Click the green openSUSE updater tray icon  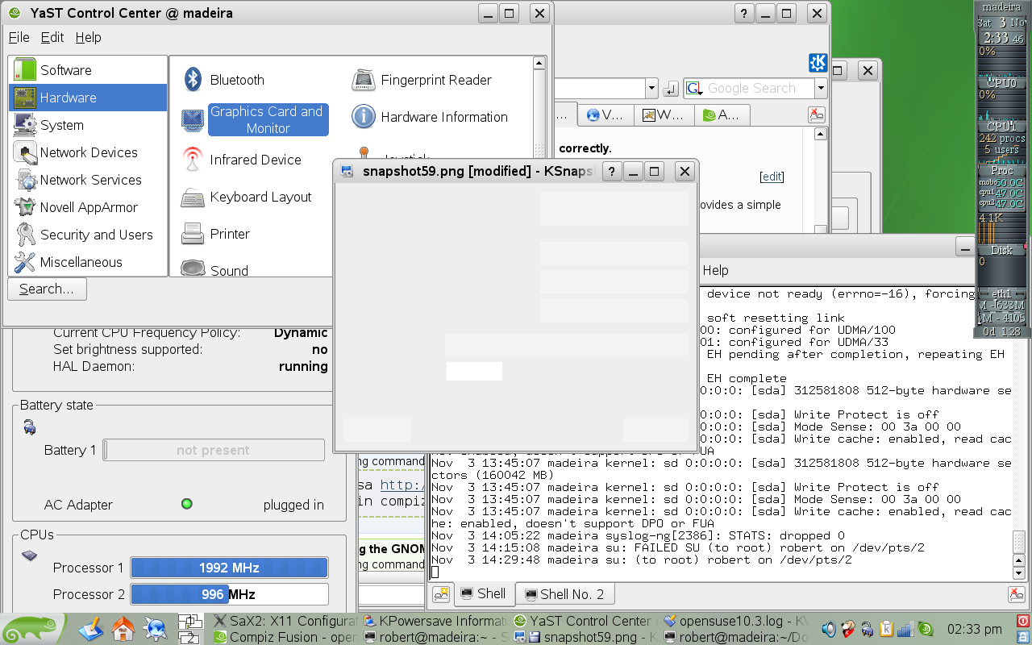coord(925,629)
